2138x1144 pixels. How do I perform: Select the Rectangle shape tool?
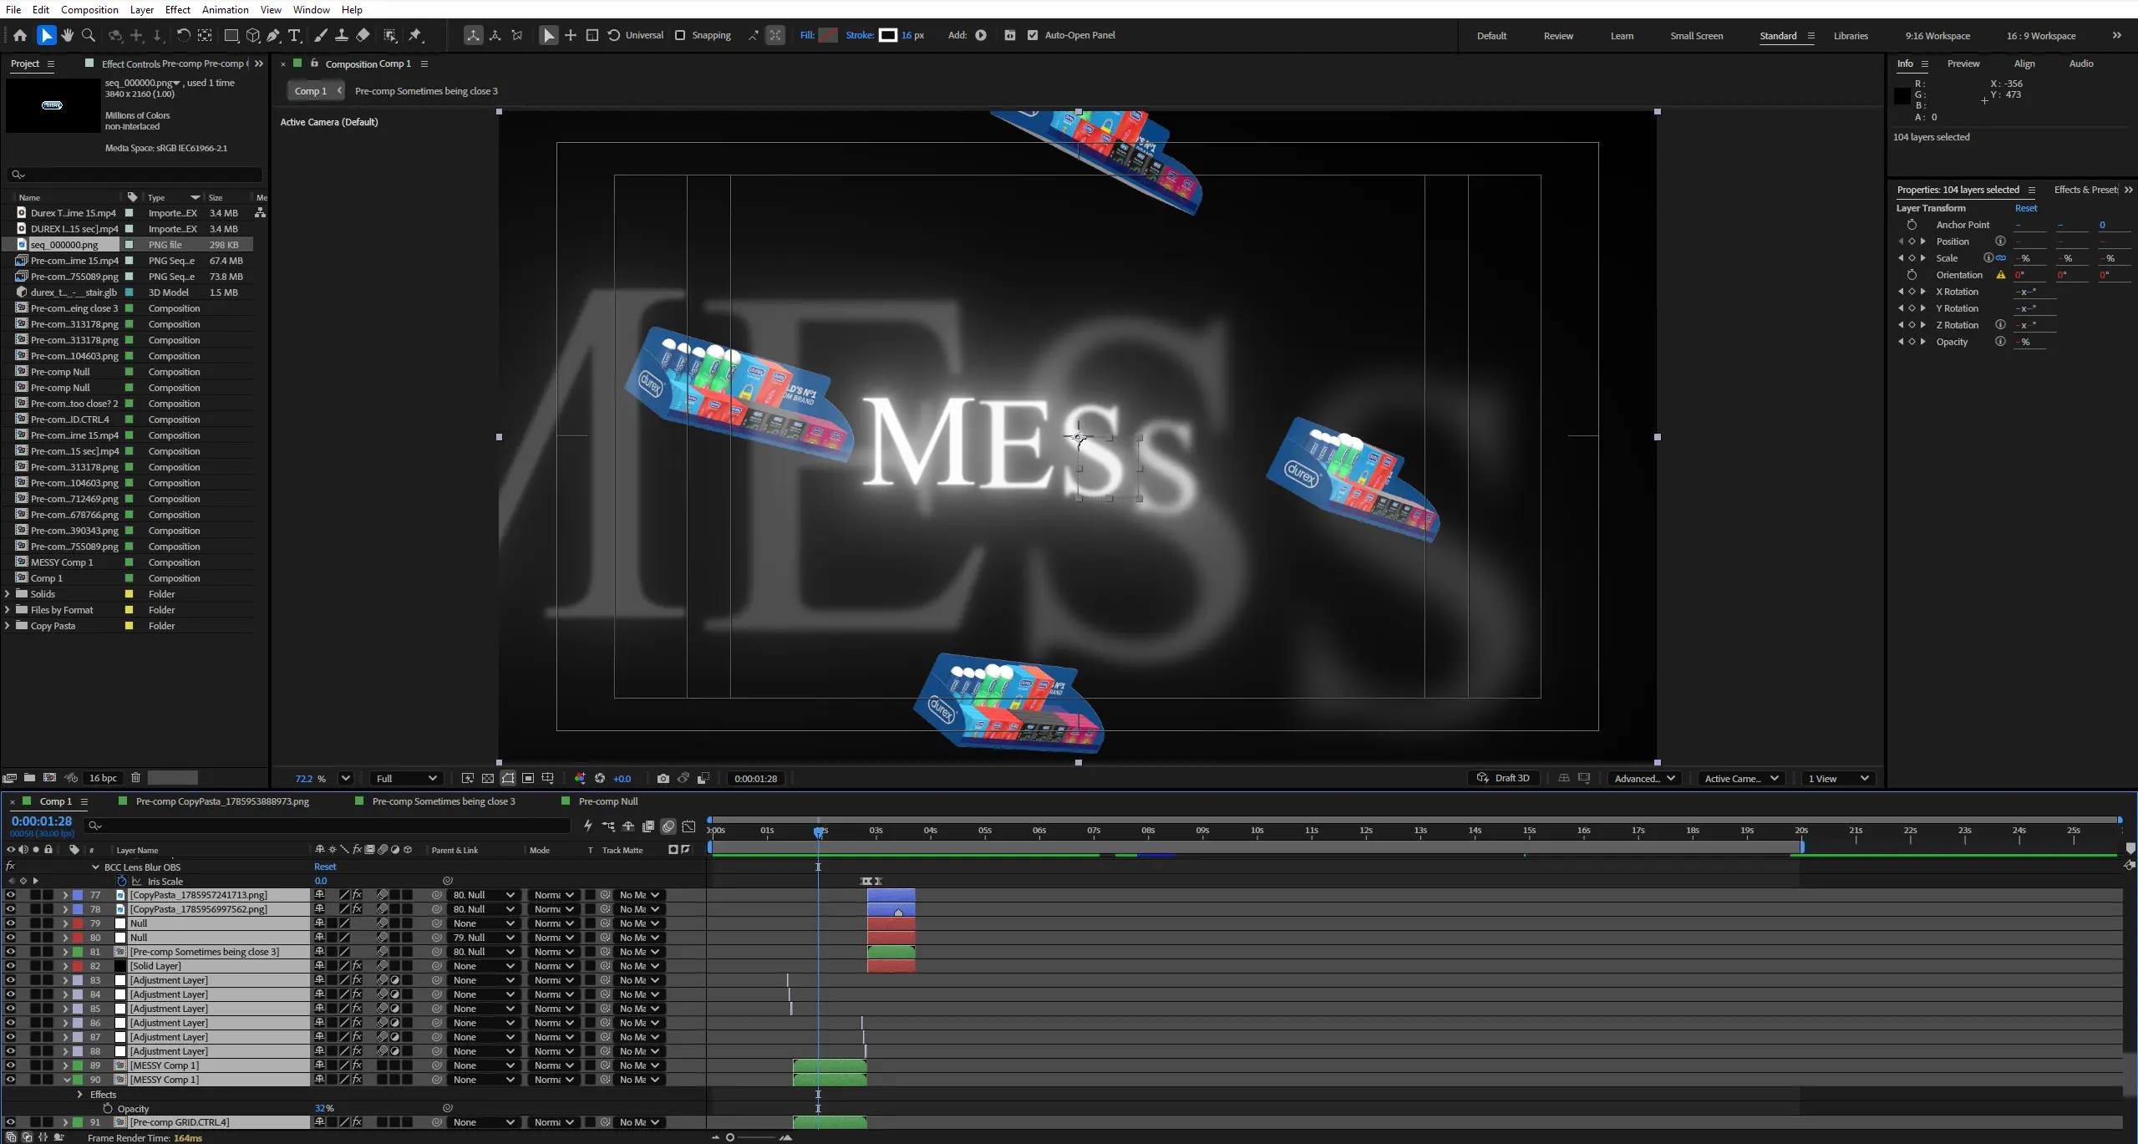click(231, 35)
